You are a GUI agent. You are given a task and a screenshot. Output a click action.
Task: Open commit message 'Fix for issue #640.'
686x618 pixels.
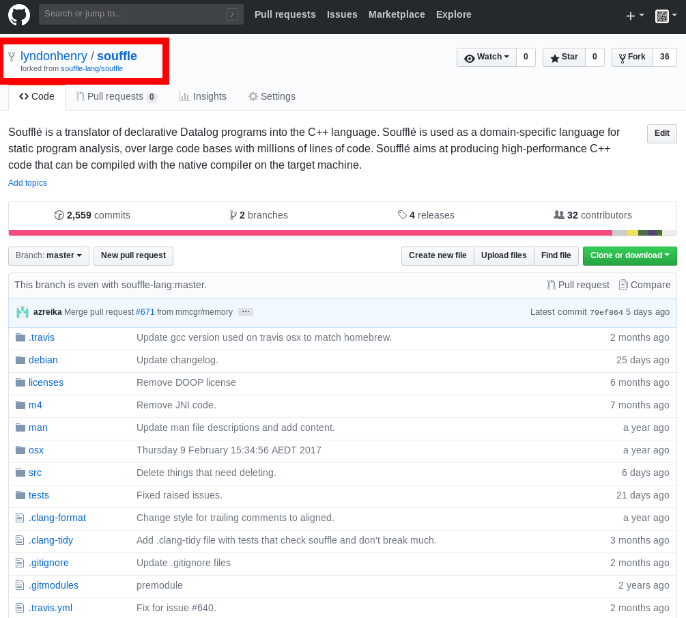point(176,608)
